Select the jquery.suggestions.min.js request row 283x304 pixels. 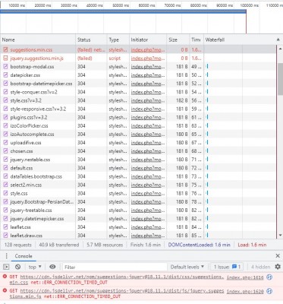tap(138, 59)
